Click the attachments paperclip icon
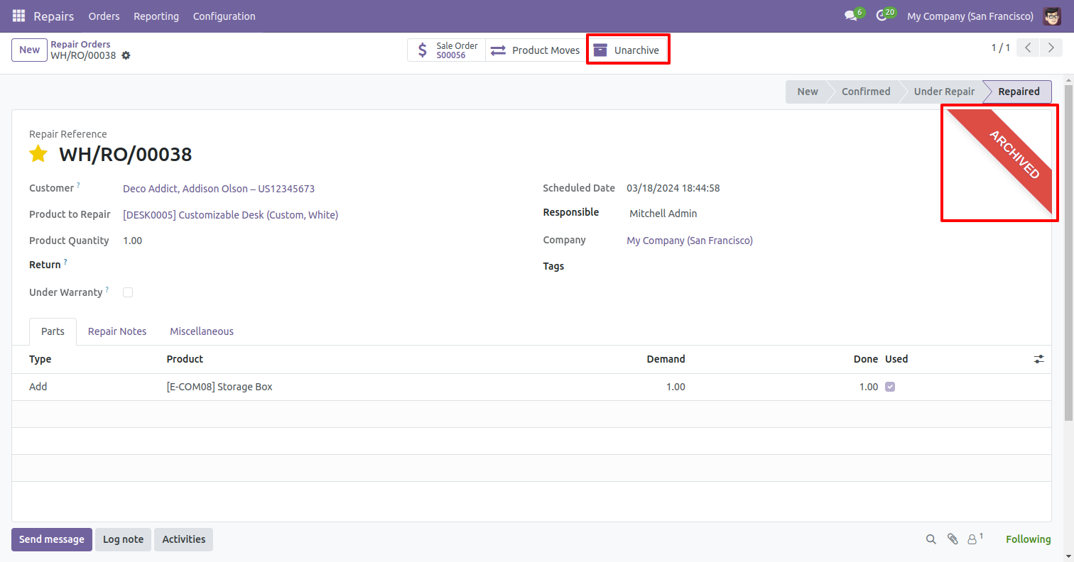The width and height of the screenshot is (1074, 562). (952, 539)
